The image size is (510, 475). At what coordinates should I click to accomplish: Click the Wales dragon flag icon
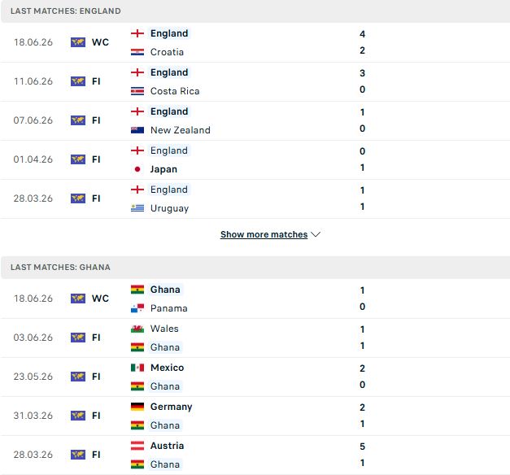137,329
